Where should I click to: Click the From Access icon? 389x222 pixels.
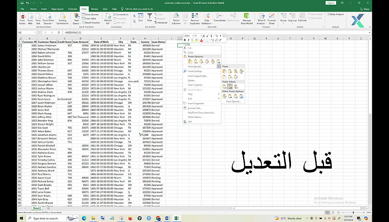pyautogui.click(x=22, y=19)
